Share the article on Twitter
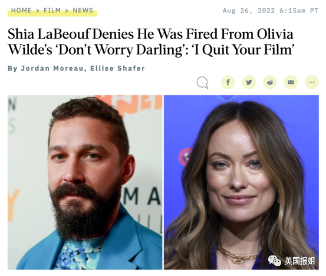 [x=249, y=82]
